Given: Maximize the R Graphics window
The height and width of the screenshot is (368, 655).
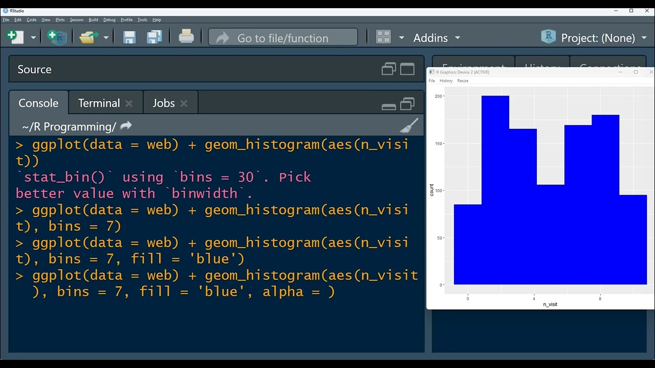Looking at the screenshot, I should (636, 72).
